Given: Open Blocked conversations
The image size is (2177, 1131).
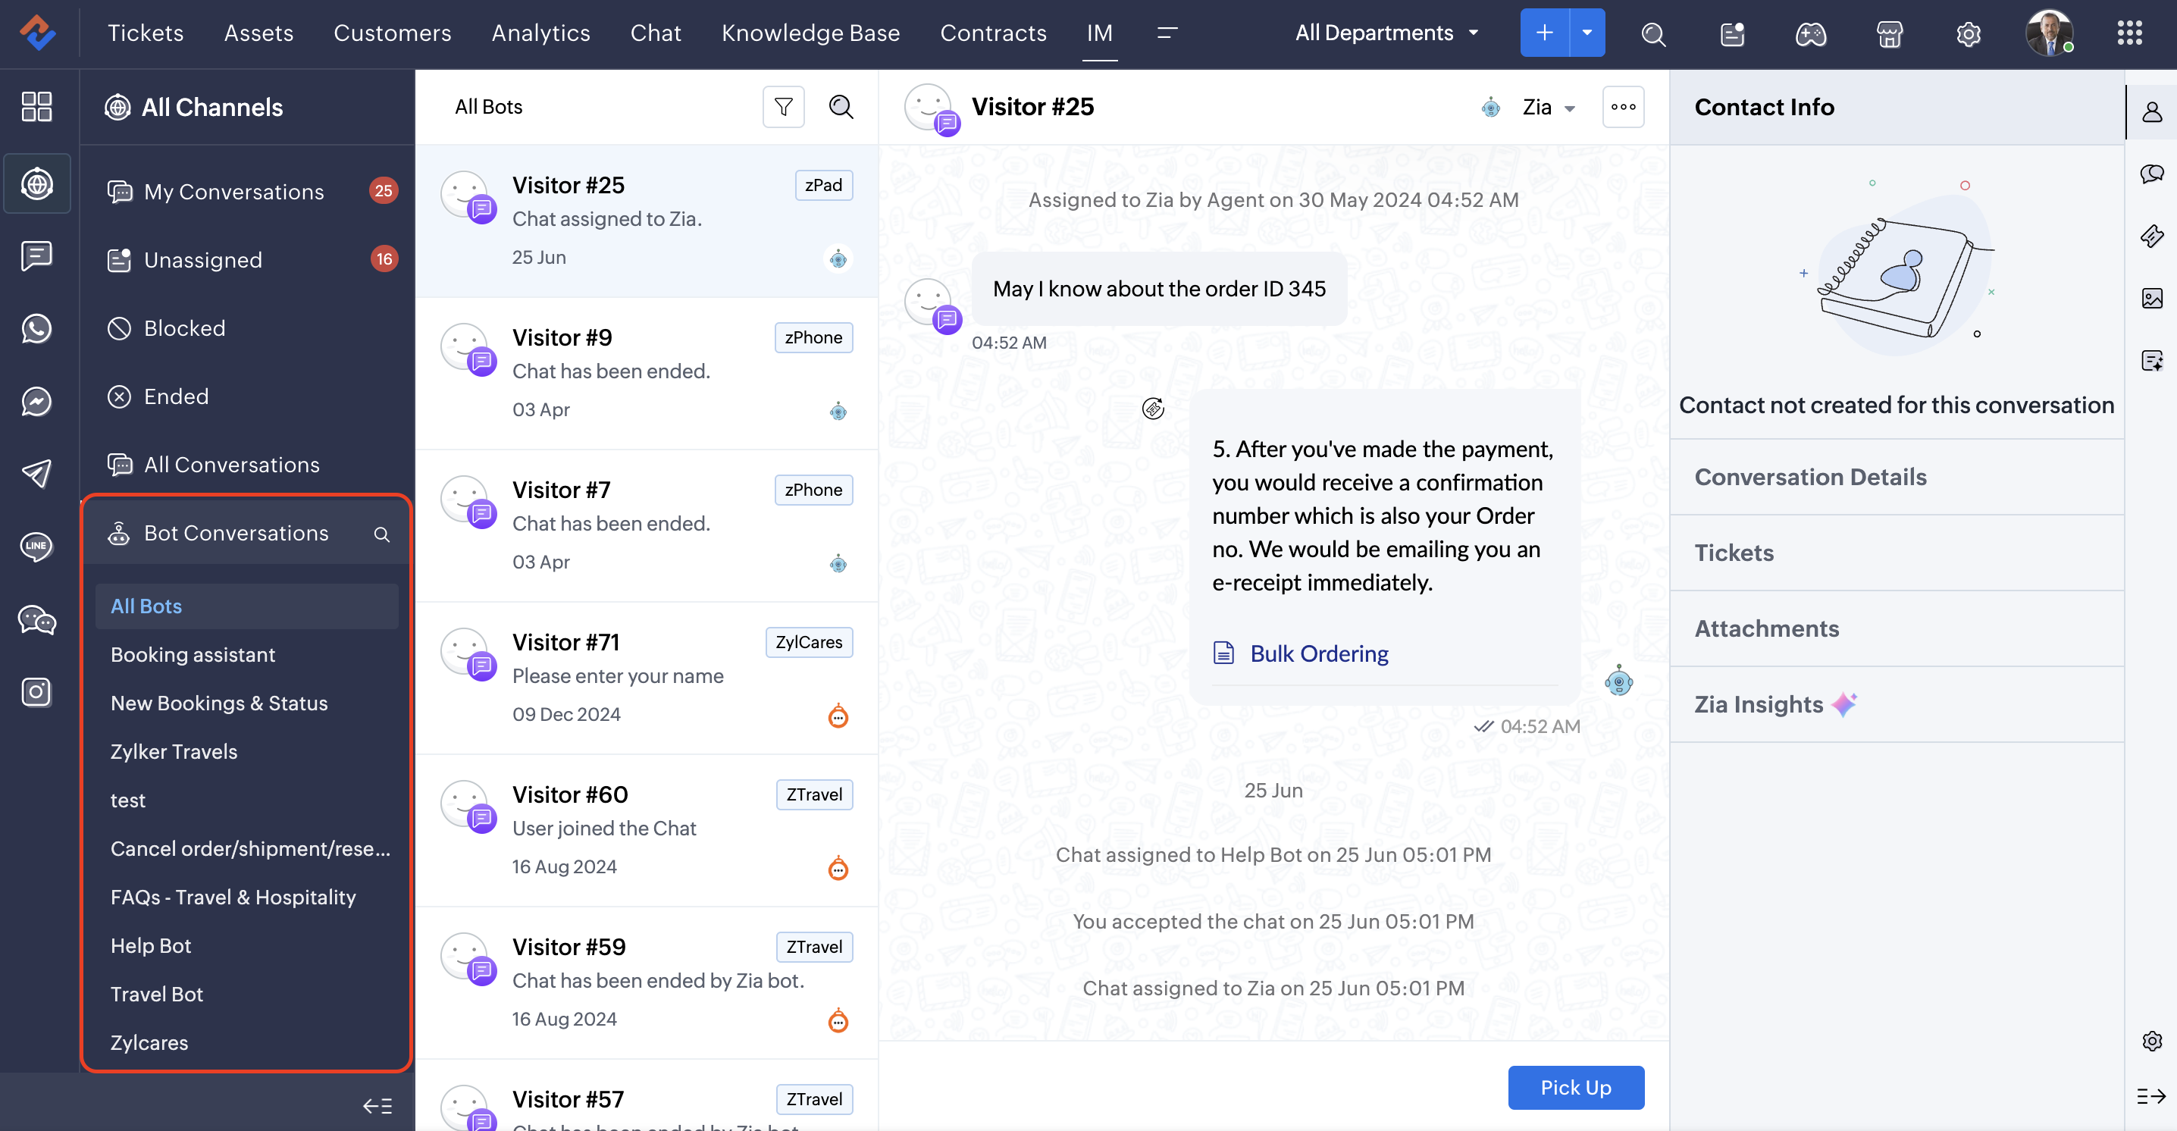Looking at the screenshot, I should [248, 328].
